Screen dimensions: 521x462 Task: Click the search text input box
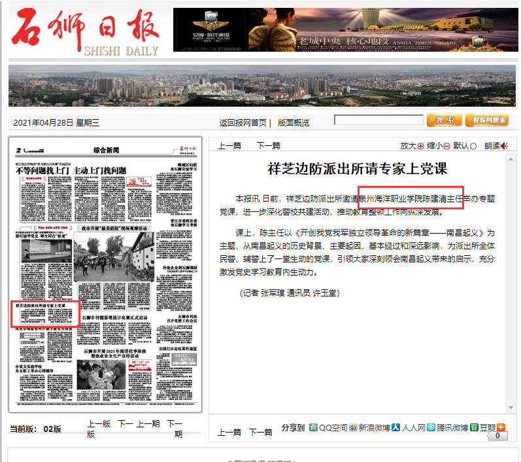[378, 120]
